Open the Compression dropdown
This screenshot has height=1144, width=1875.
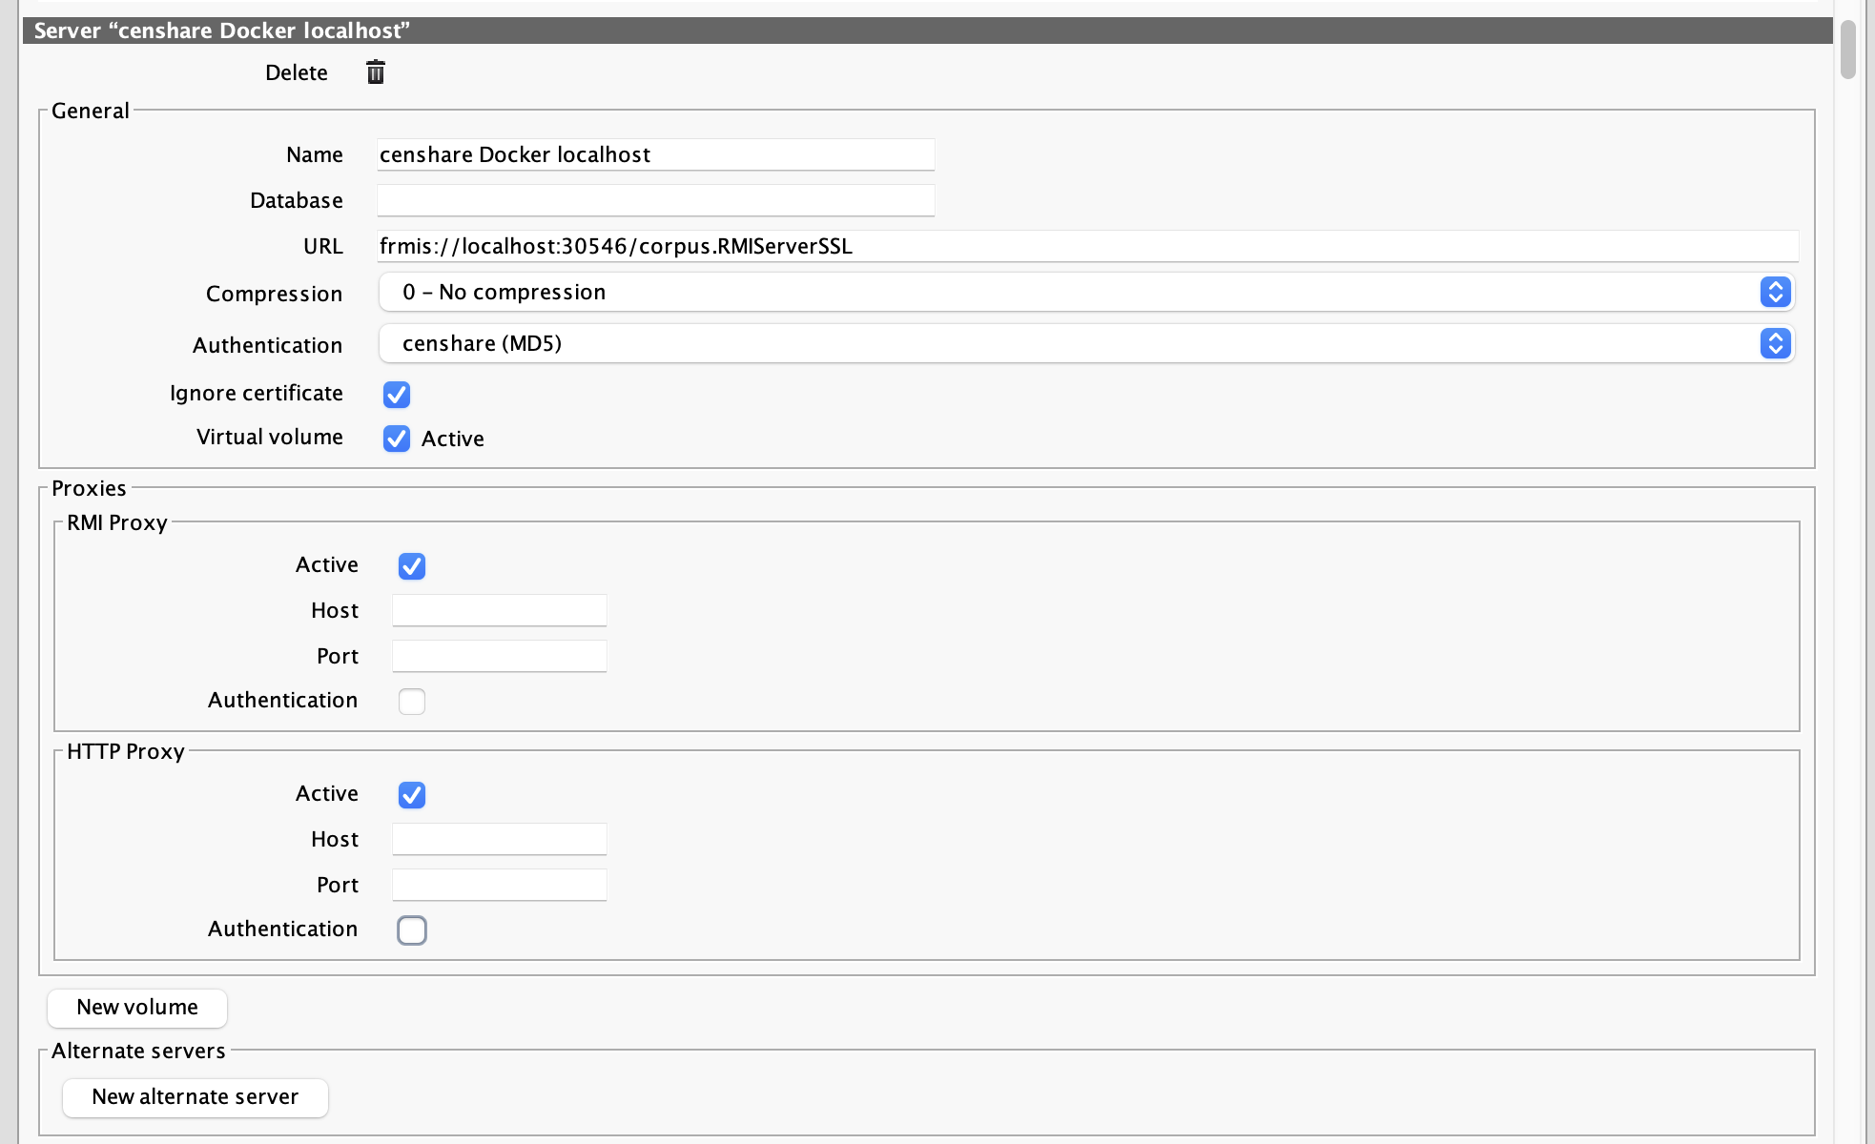coord(1086,292)
